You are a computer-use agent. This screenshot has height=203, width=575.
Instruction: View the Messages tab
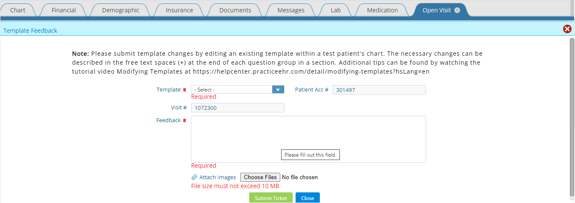[291, 10]
